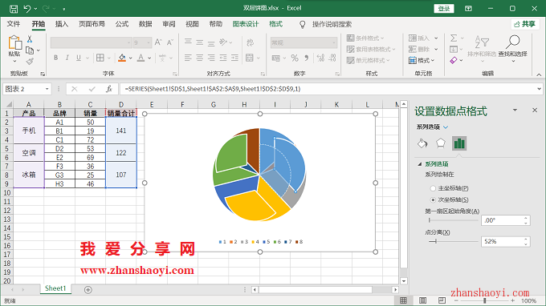Select the Series Options bar chart icon

coord(459,143)
